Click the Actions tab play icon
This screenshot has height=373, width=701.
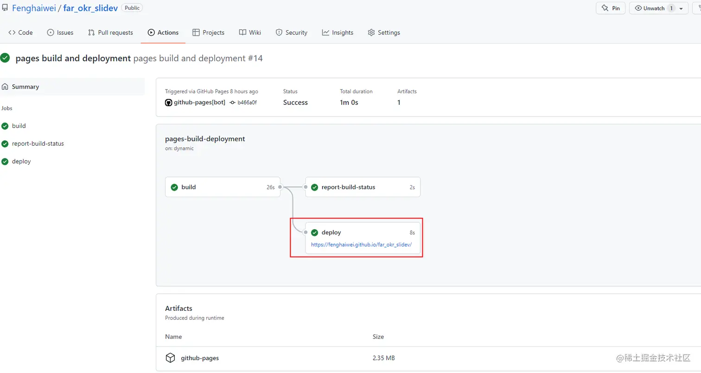[151, 32]
